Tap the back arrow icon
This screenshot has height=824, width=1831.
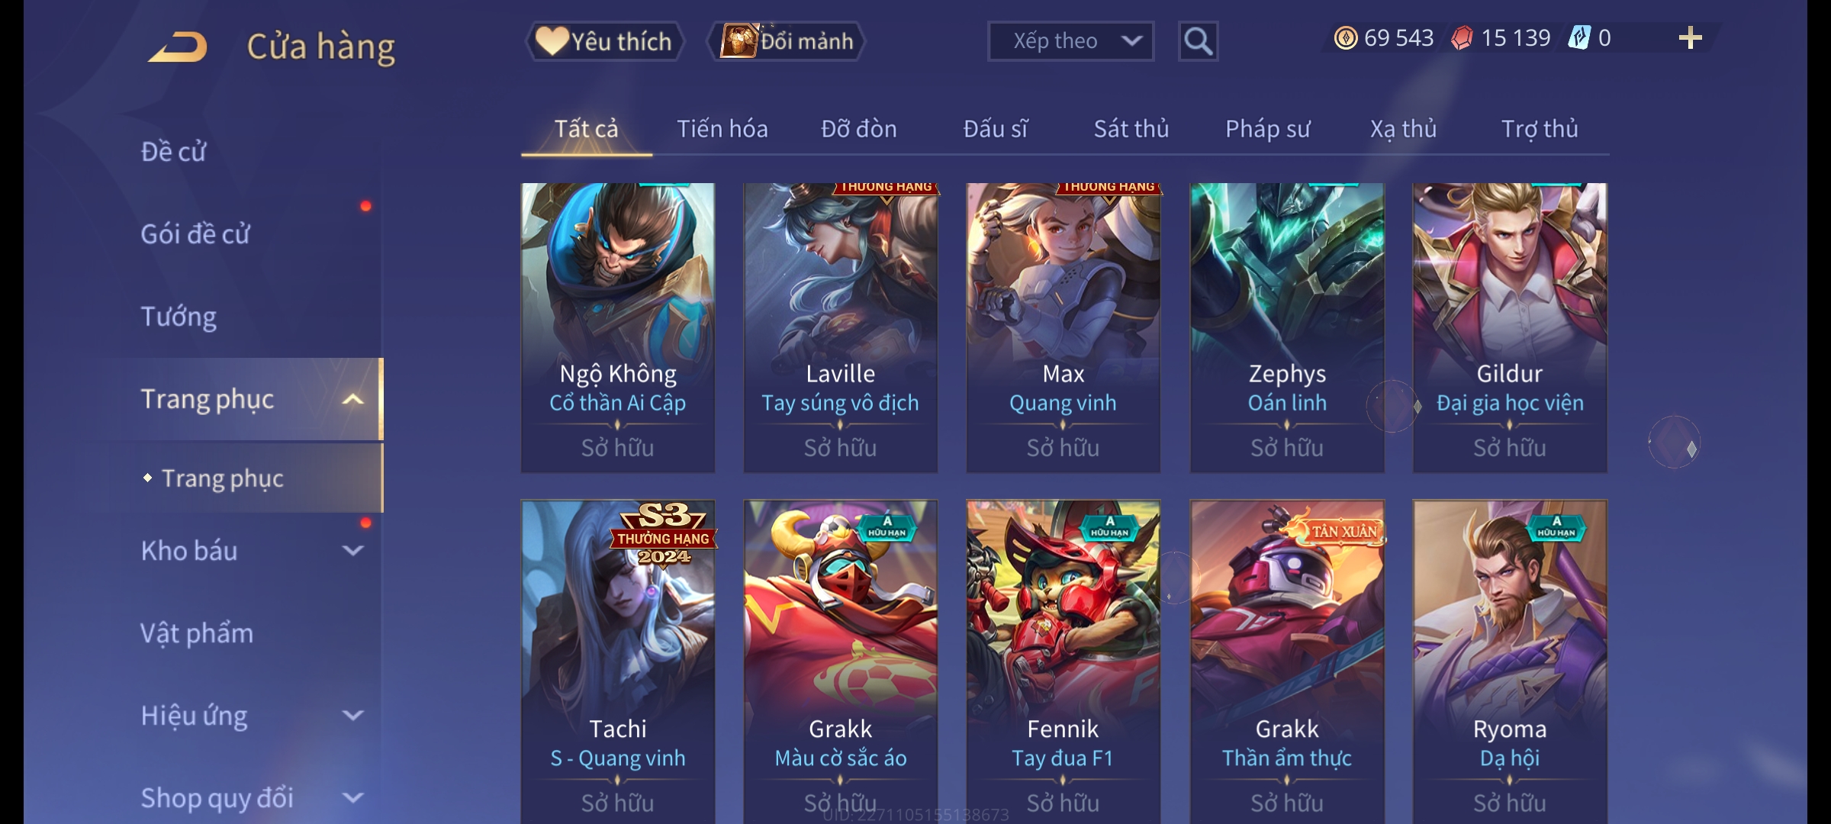point(178,46)
